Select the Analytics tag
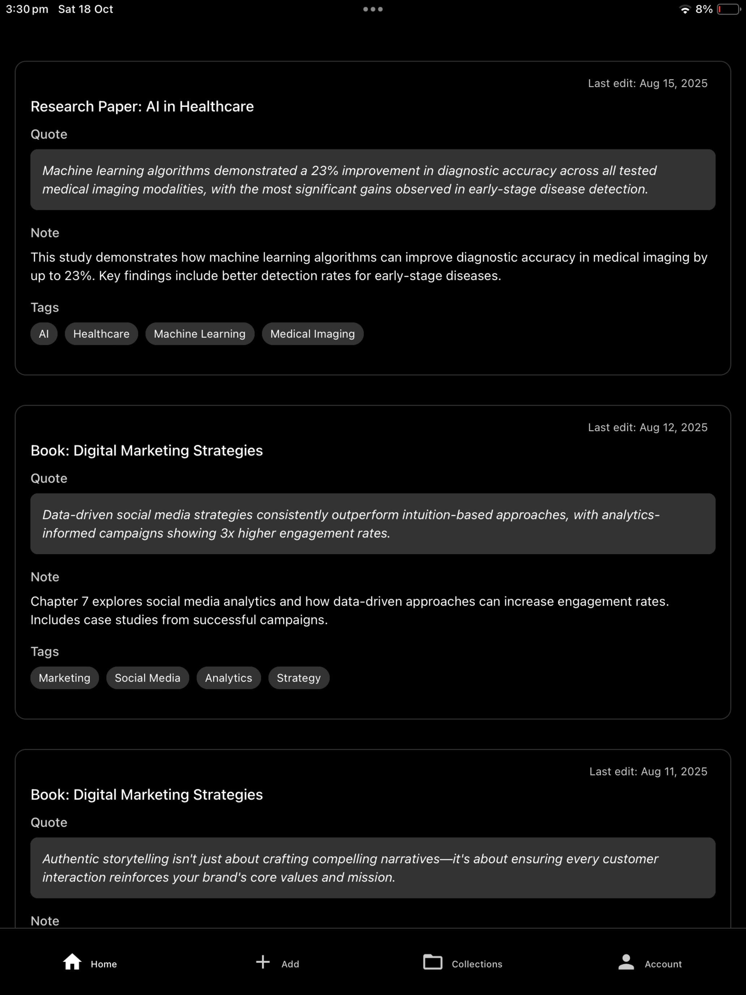Screen dimensions: 746x995 [228, 678]
